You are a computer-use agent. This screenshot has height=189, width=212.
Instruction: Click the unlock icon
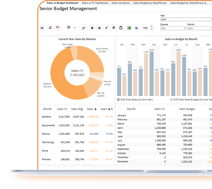99,27
